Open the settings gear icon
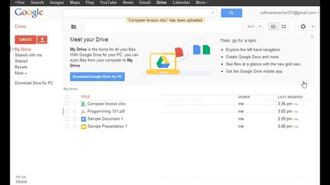The image size is (330, 185). [303, 26]
